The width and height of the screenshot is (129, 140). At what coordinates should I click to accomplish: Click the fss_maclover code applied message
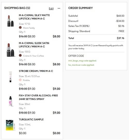click(81, 65)
